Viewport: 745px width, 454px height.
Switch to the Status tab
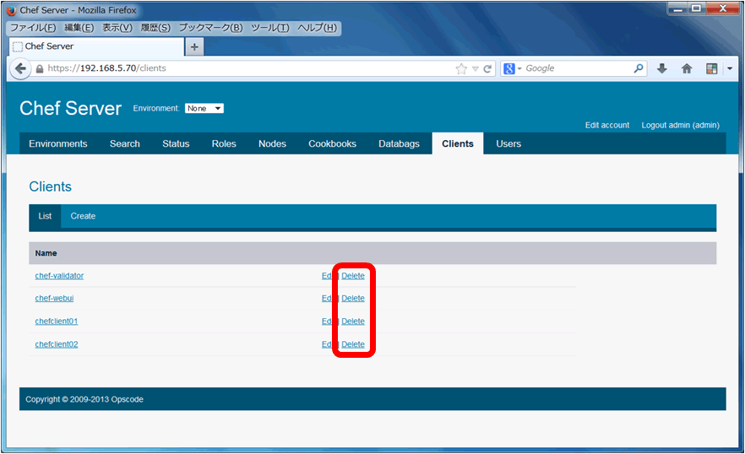(176, 144)
